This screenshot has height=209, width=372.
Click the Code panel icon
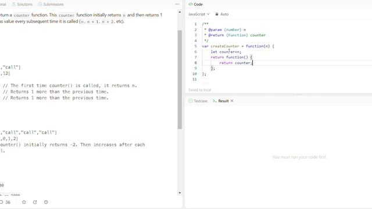pyautogui.click(x=190, y=4)
